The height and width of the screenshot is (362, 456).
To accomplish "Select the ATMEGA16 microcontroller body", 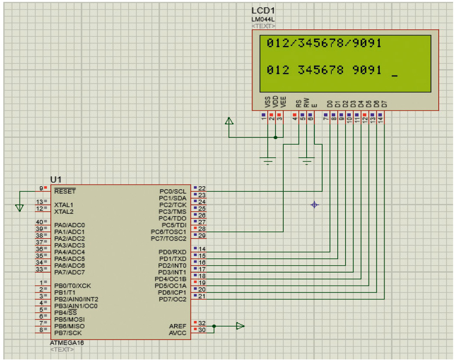I will (120, 262).
